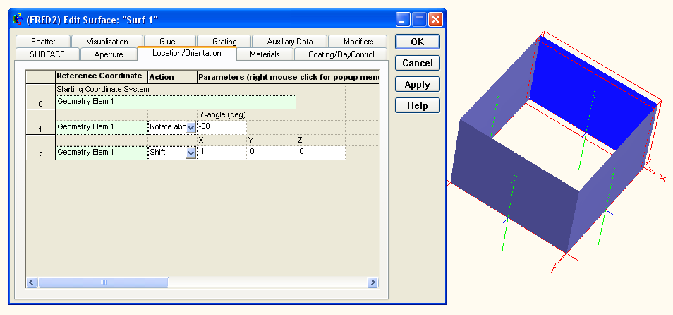Open the Materials tab
This screenshot has height=315, width=673.
click(x=265, y=54)
